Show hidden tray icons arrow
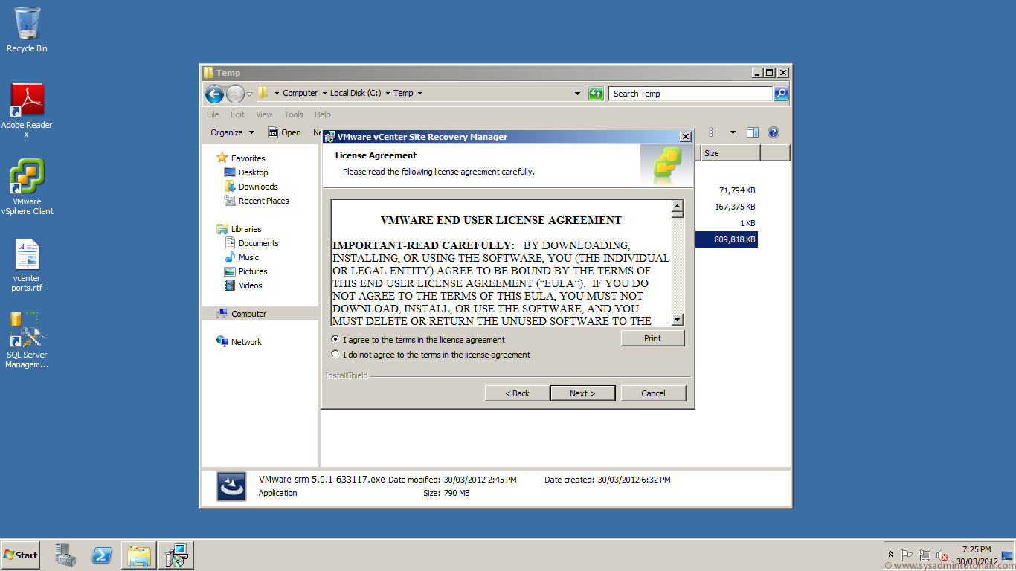Image resolution: width=1016 pixels, height=571 pixels. [891, 555]
